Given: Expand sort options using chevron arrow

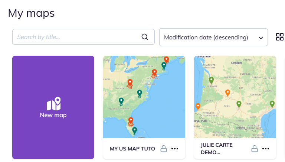Looking at the screenshot, I should pos(261,38).
